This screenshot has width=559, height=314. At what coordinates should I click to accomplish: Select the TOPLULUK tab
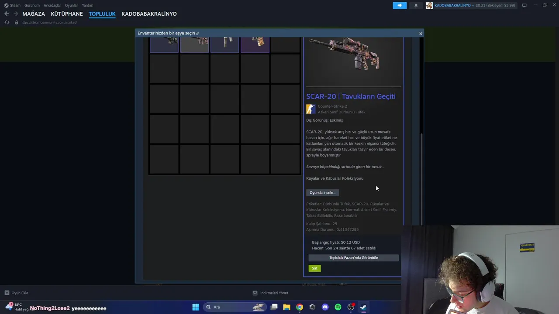(102, 14)
